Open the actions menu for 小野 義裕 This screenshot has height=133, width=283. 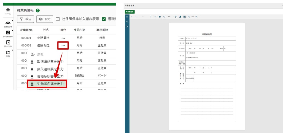click(x=63, y=38)
